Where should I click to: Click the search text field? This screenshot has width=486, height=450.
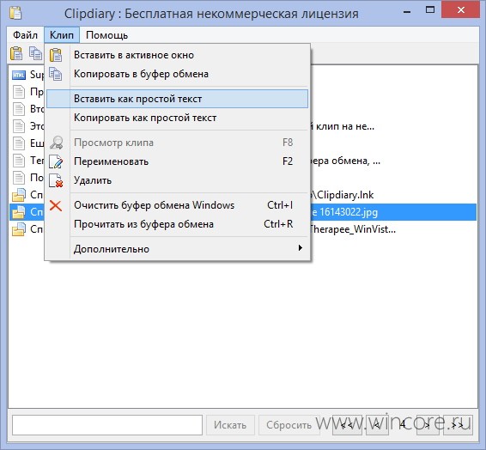point(107,425)
